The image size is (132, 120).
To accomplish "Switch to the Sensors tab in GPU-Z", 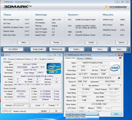I will pyautogui.click(x=80, y=58).
